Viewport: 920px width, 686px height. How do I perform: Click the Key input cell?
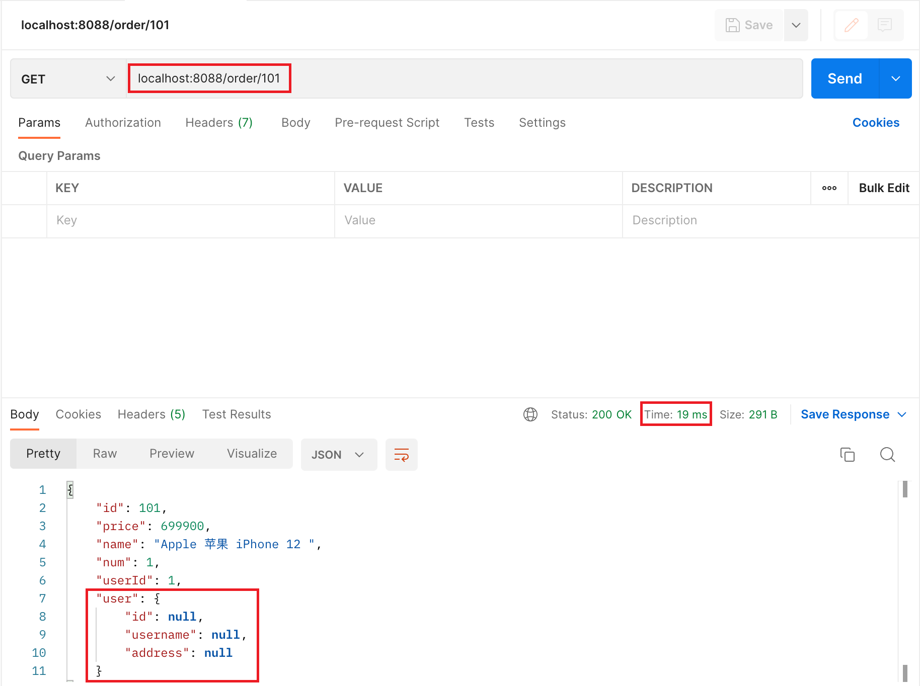pos(191,221)
